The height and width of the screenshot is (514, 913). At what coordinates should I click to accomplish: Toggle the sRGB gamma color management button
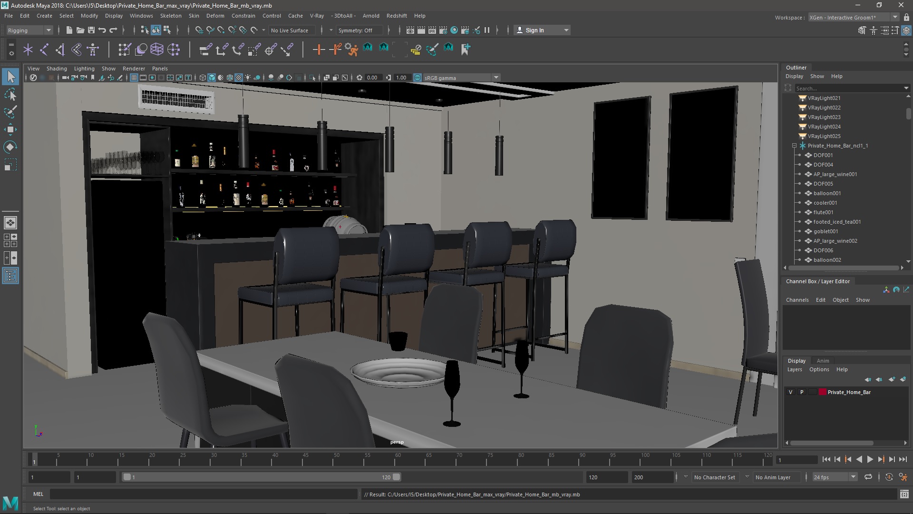pyautogui.click(x=418, y=78)
